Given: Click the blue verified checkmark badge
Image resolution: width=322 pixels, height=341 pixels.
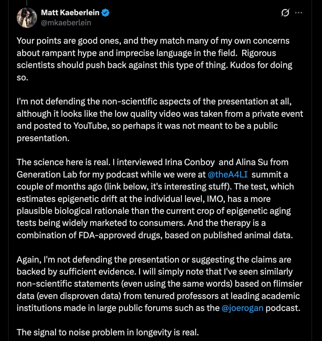Looking at the screenshot, I should click(105, 13).
